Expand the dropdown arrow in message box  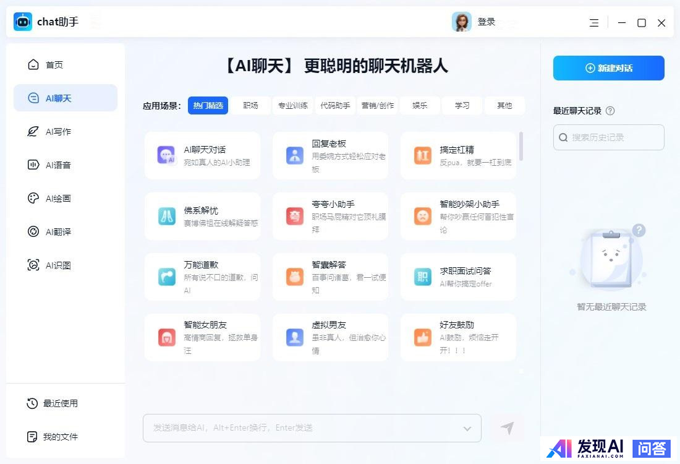[467, 429]
